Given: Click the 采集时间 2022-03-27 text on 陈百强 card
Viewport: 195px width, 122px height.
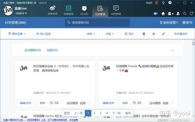Looking at the screenshot, I should tap(52, 93).
